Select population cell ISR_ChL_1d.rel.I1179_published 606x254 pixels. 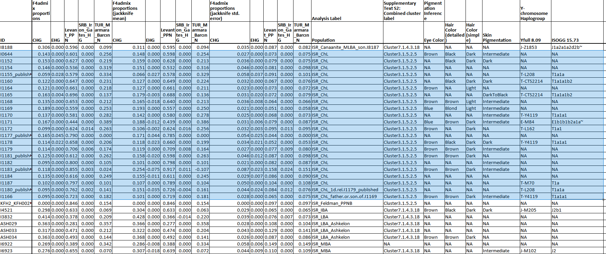[x=347, y=190]
